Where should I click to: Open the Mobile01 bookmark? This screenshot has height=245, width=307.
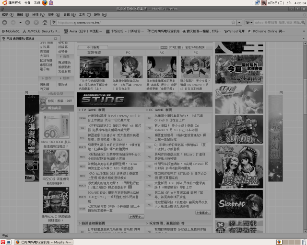pos(11,31)
